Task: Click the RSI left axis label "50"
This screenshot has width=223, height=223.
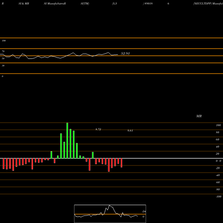Action: point(3,58)
